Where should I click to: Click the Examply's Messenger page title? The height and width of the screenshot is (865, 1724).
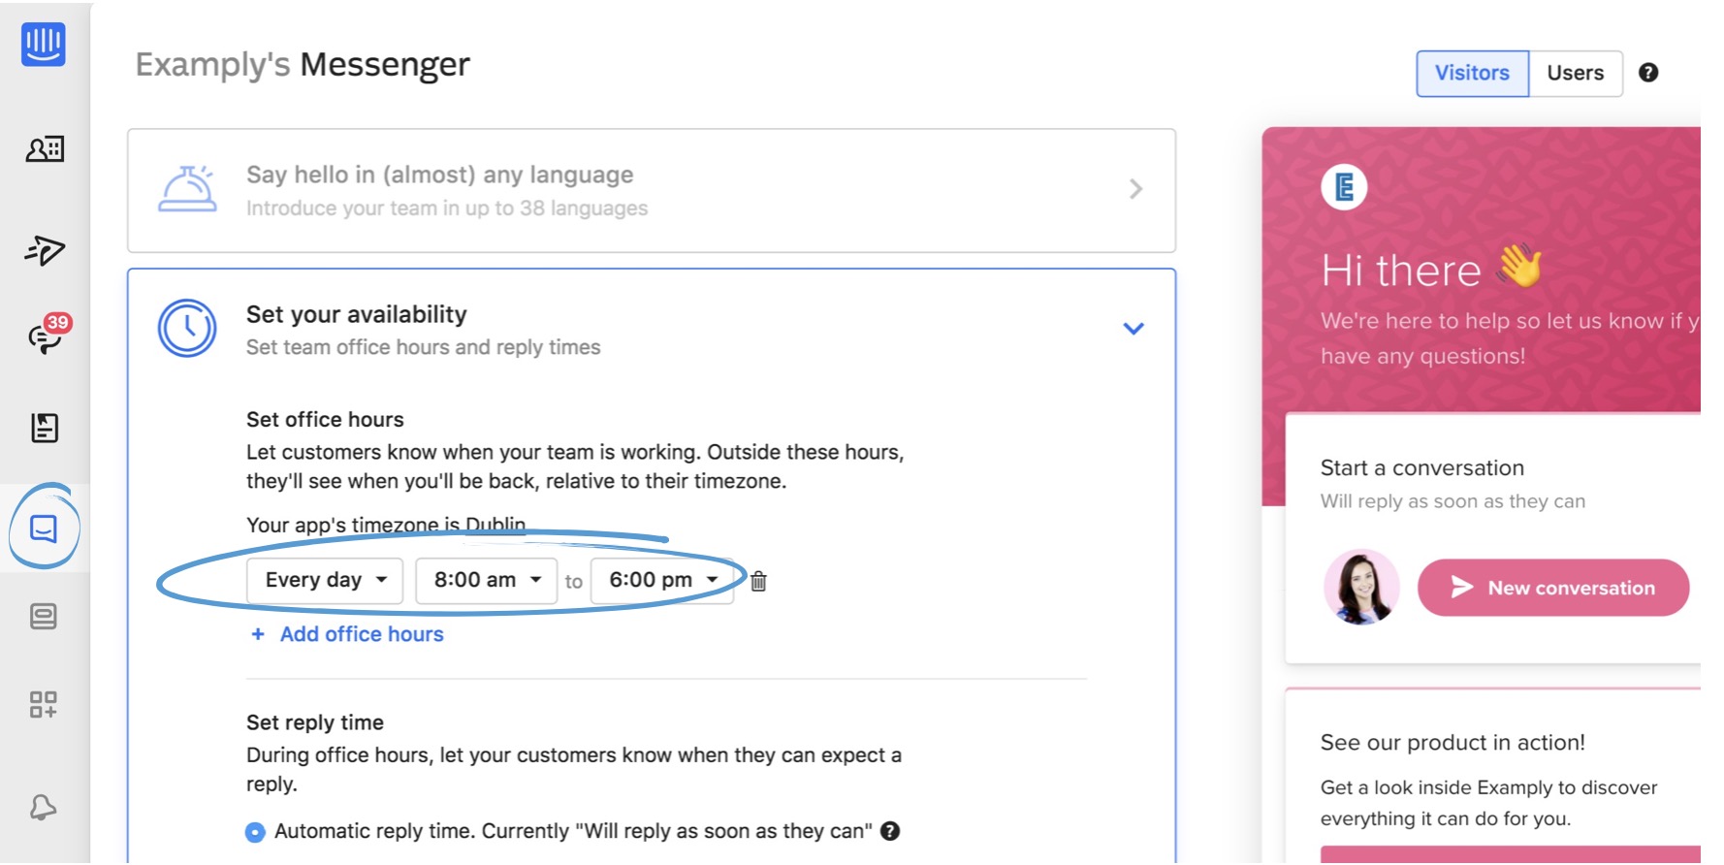pyautogui.click(x=303, y=65)
